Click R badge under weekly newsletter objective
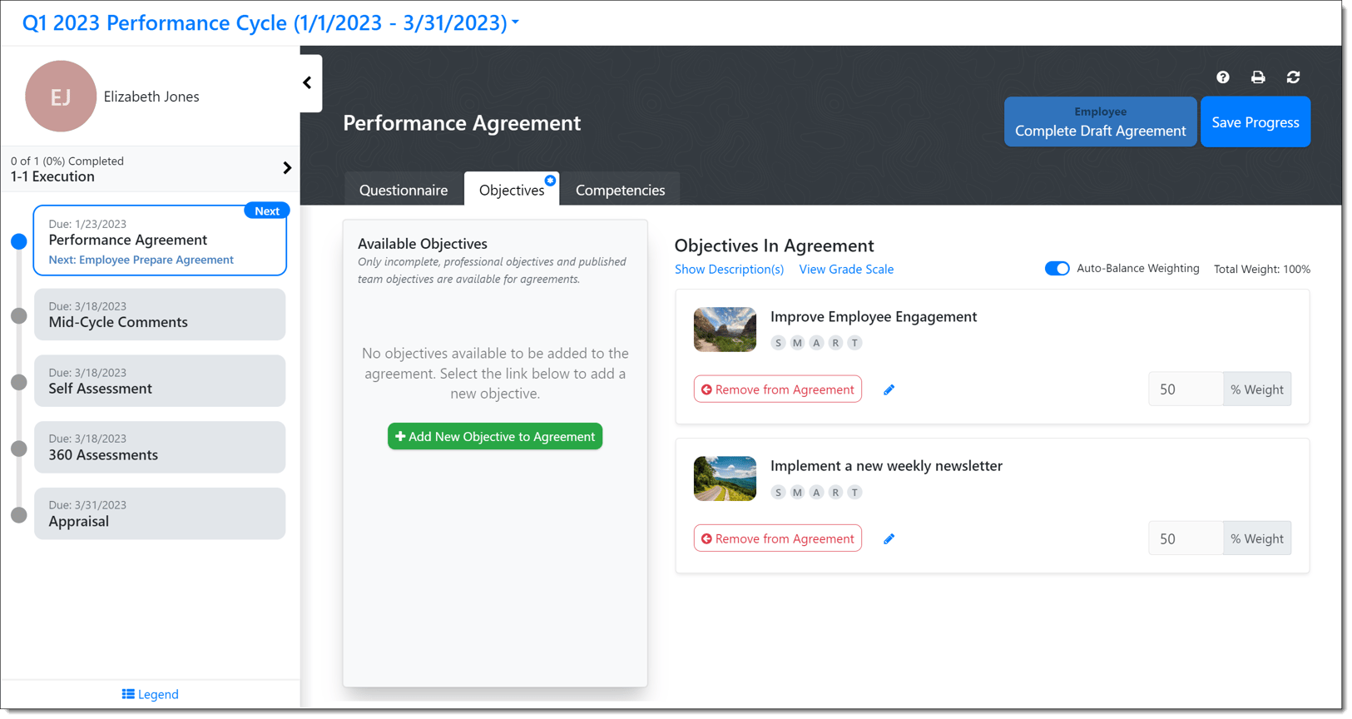The height and width of the screenshot is (719, 1352). (x=835, y=493)
